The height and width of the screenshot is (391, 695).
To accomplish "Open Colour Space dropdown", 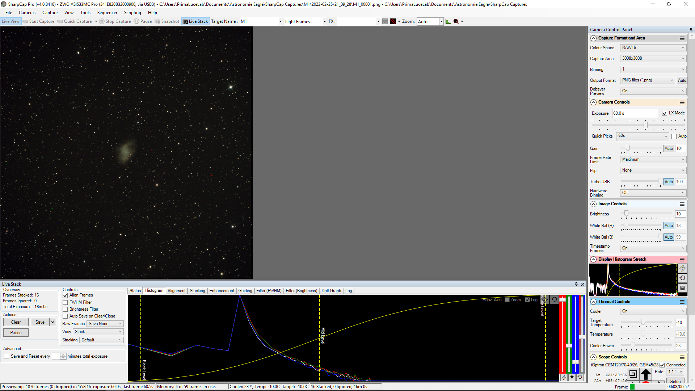I will (653, 48).
